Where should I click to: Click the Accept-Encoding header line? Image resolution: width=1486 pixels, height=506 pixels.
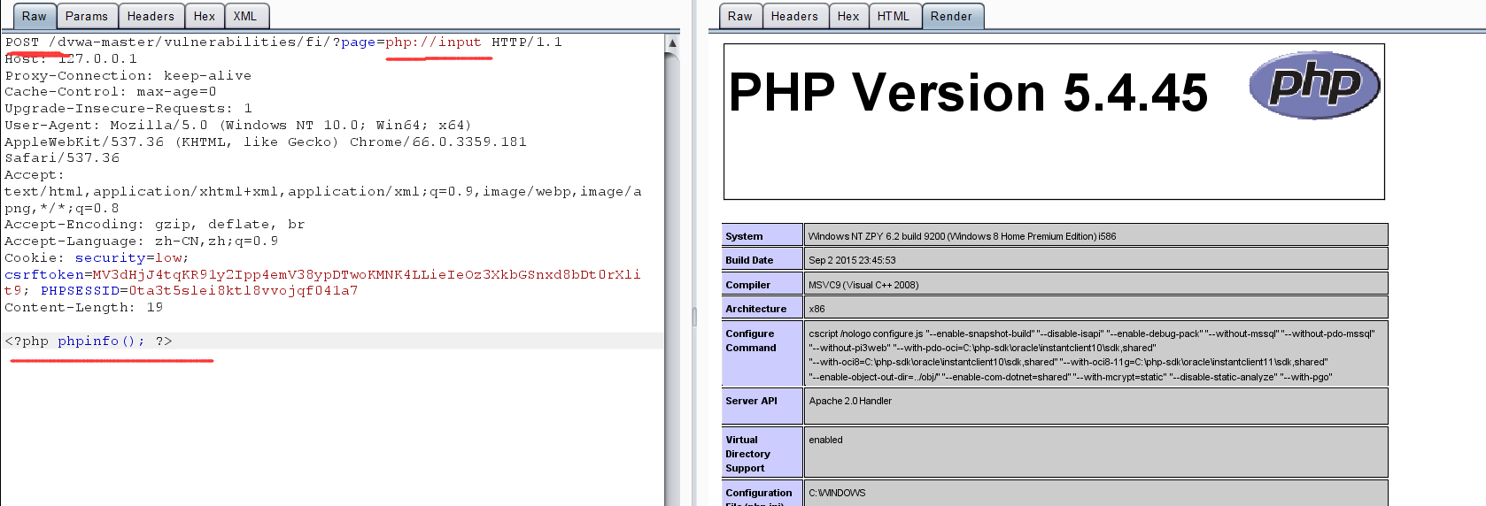tap(154, 224)
